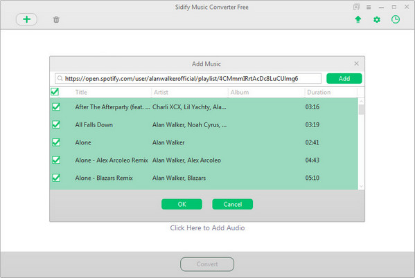Click the Spotify playlist URL field
Image resolution: width=415 pixels, height=278 pixels.
point(188,78)
